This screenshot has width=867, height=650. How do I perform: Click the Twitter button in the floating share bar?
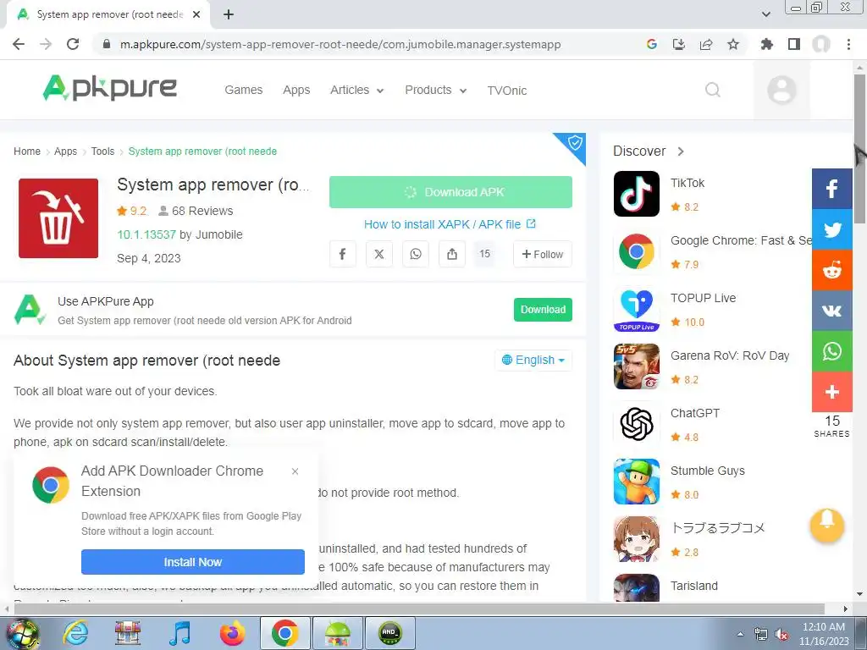tap(831, 229)
